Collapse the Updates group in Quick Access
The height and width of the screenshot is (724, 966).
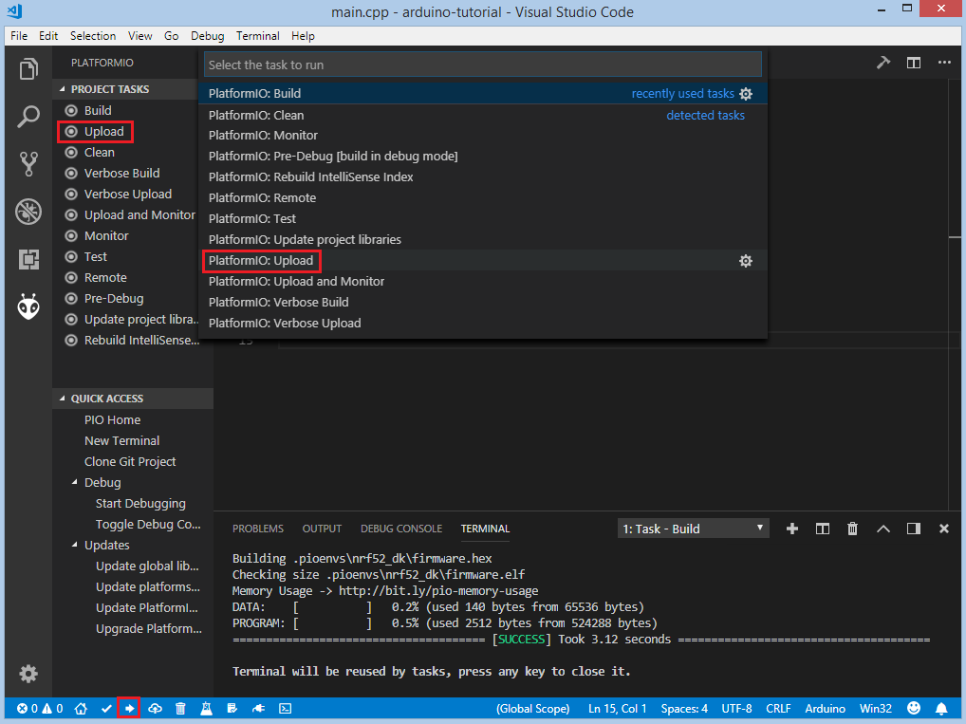(75, 546)
